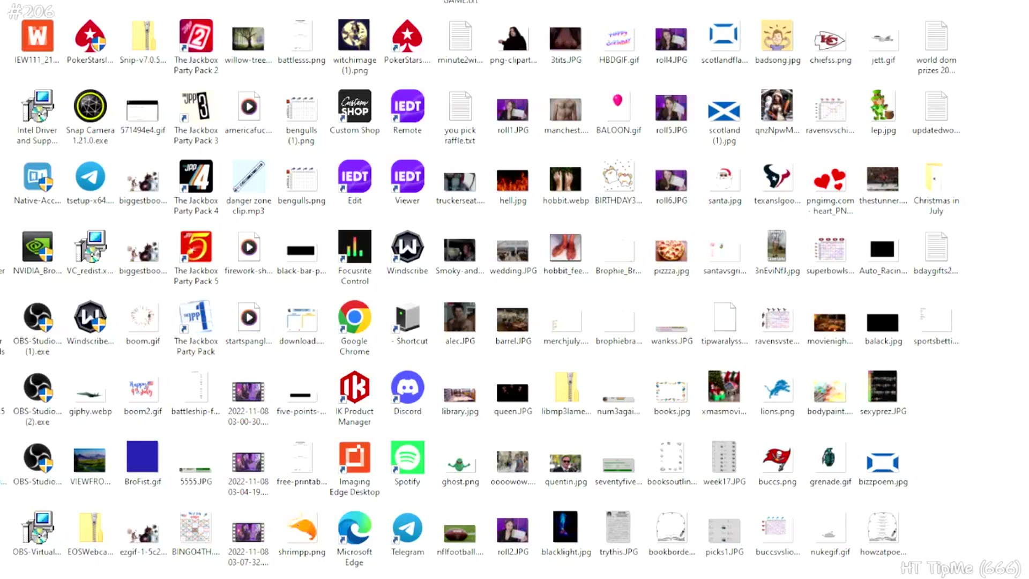Open the Christmas in July folder

click(x=936, y=176)
